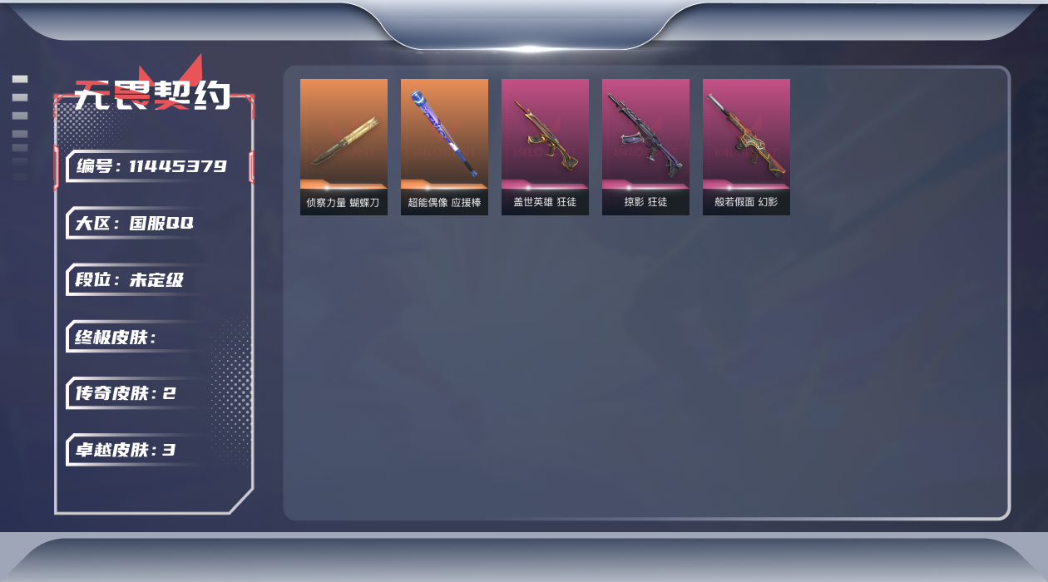Click the 般若假面 幻影 name label
Screen dimensions: 1048x582
click(x=746, y=202)
